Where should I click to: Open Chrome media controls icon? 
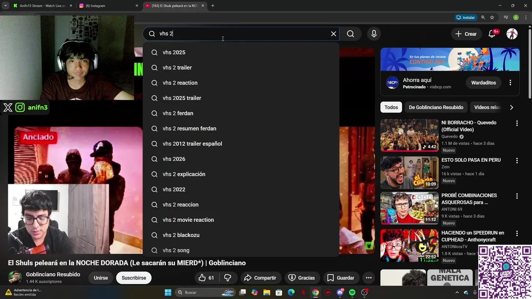(x=506, y=17)
